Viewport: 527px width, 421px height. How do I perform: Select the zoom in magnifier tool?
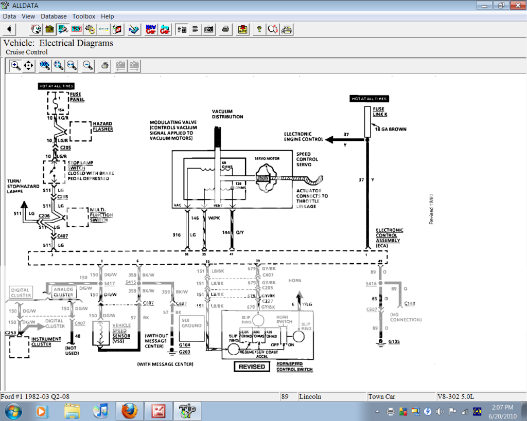pyautogui.click(x=15, y=65)
